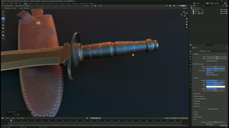Toggle the Viewport Denoising checkbox
229x128 pixels.
pyautogui.click(x=208, y=61)
